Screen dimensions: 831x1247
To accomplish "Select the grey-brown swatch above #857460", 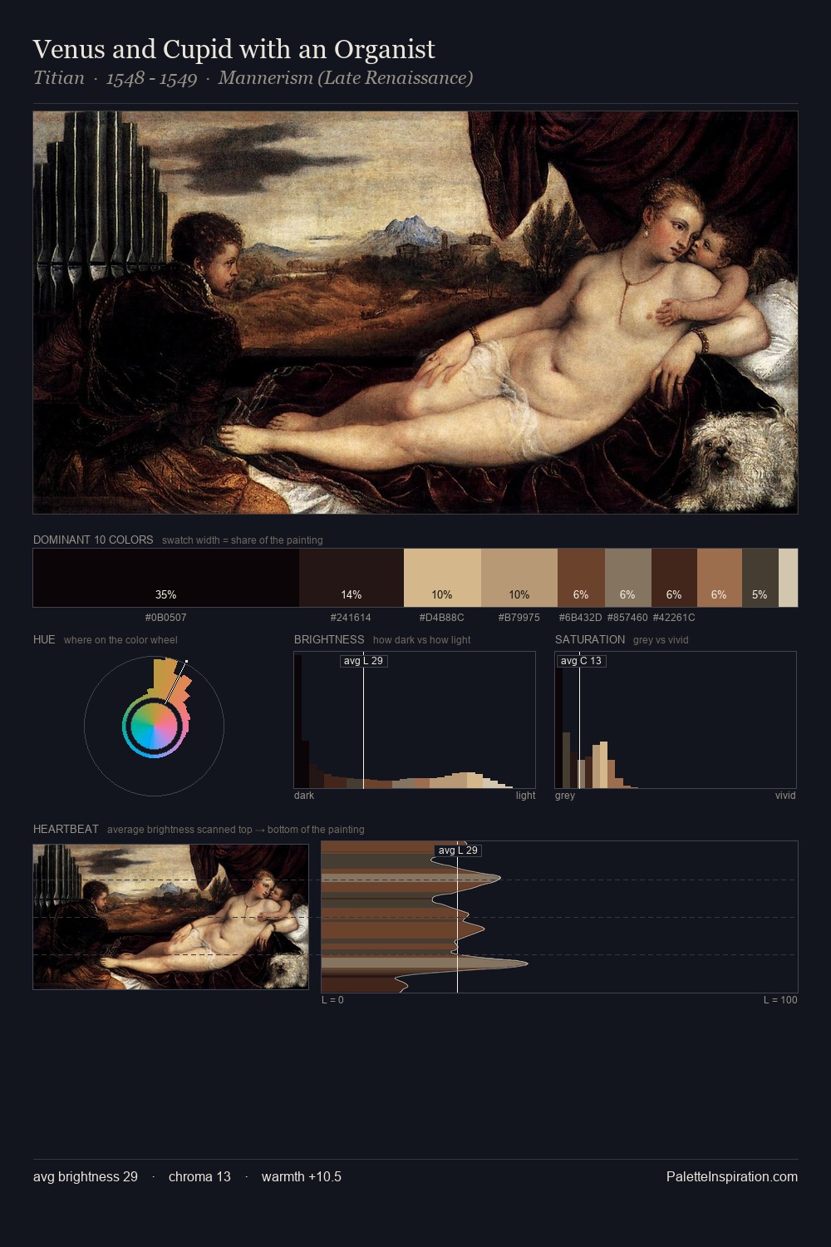I will click(x=628, y=578).
